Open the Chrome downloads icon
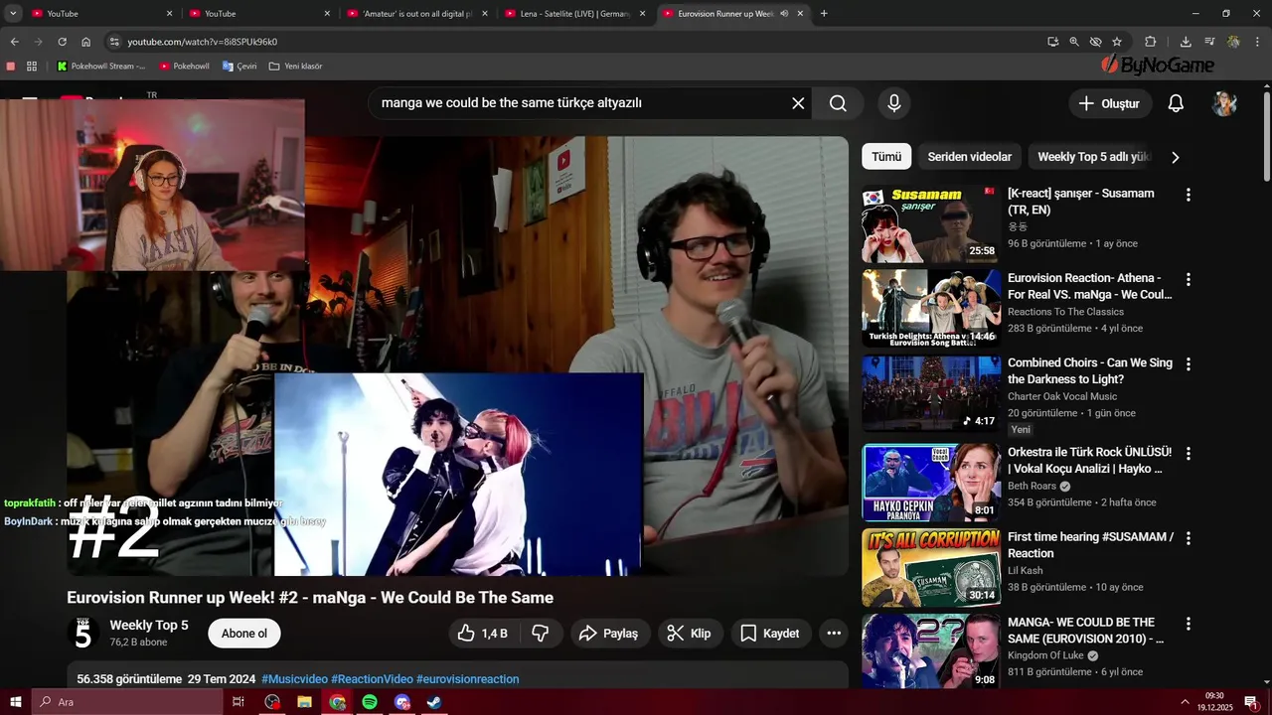 (1186, 42)
